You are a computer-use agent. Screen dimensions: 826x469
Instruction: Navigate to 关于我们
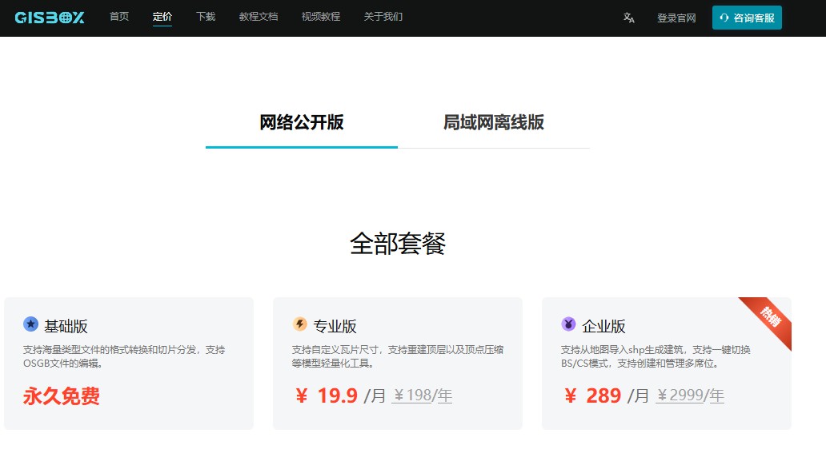click(383, 17)
